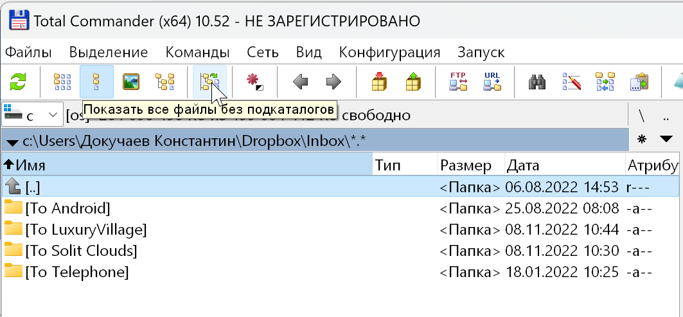The image size is (683, 317).
Task: Click the unpack files icon with green arrow
Action: click(413, 82)
